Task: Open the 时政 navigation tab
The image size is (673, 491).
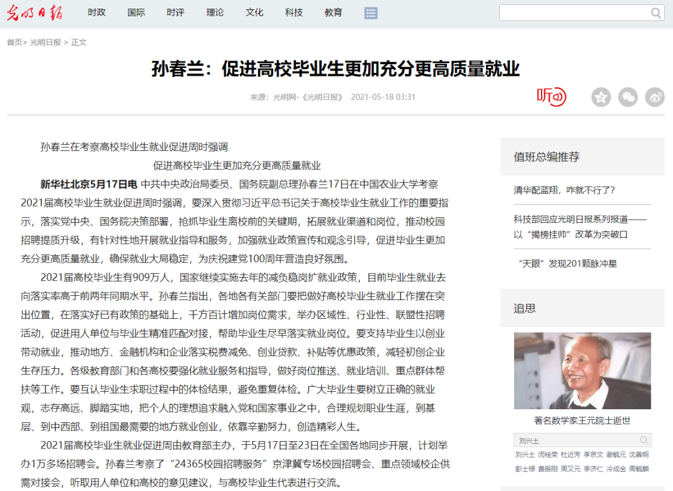Action: coord(97,12)
